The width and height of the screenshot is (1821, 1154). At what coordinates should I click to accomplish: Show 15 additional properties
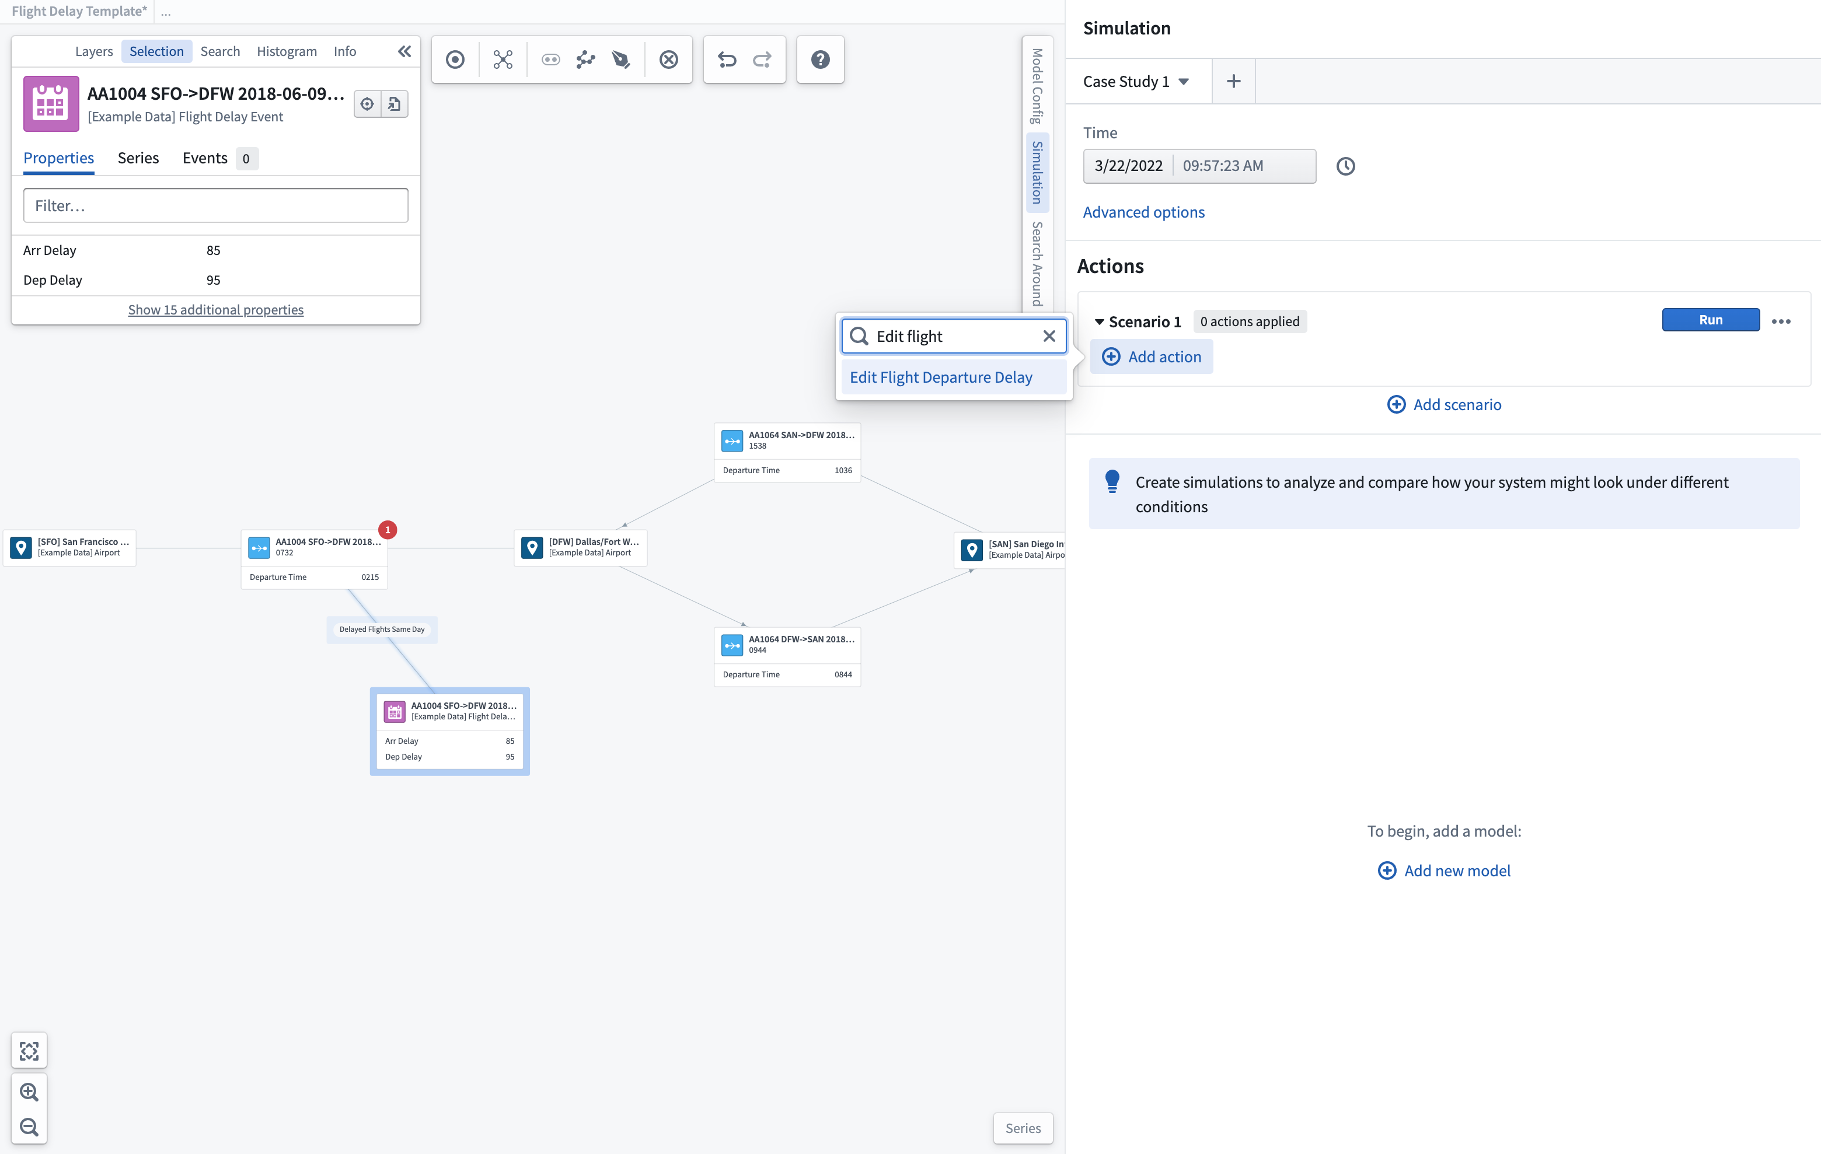[215, 310]
